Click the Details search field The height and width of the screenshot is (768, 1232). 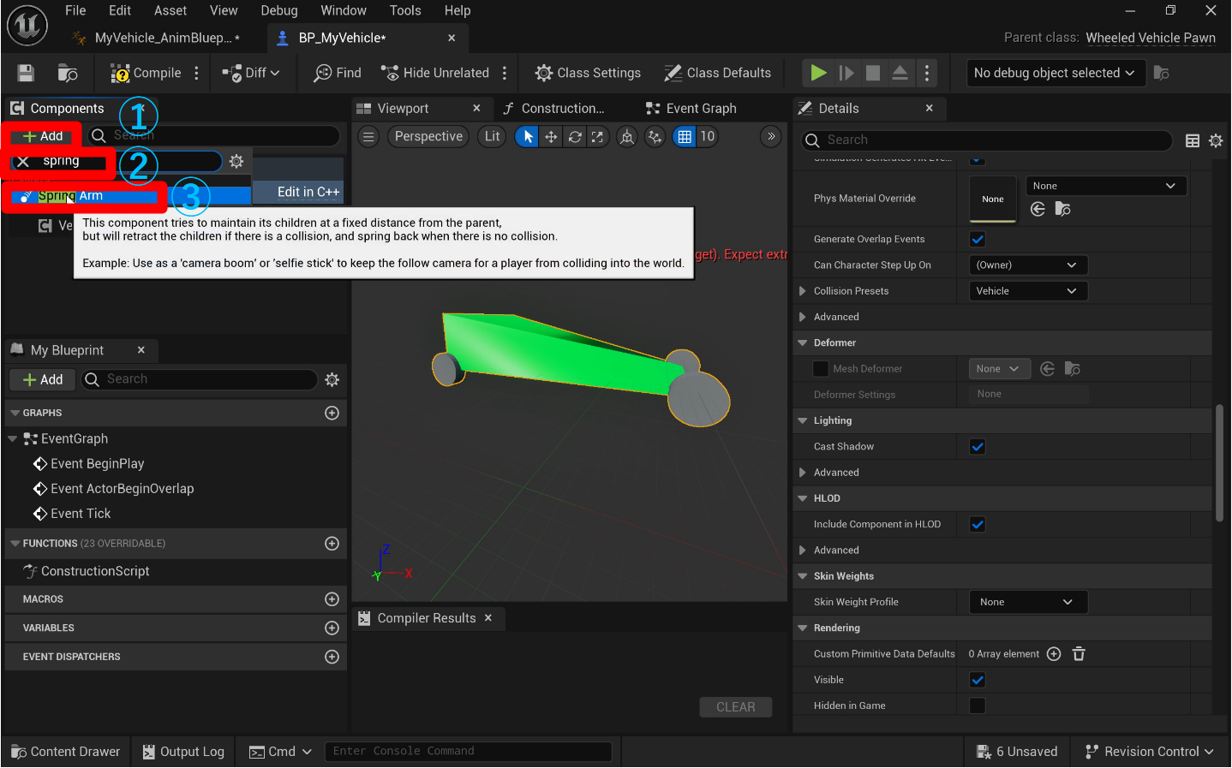pos(987,140)
